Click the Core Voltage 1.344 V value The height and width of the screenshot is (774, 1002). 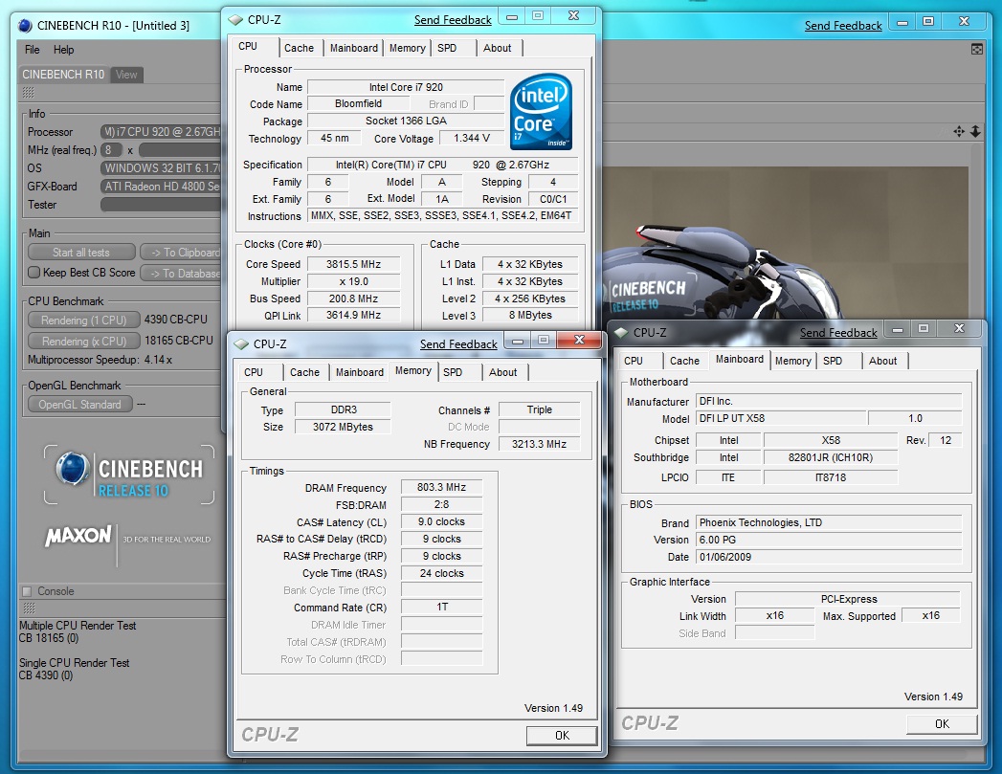[x=472, y=138]
